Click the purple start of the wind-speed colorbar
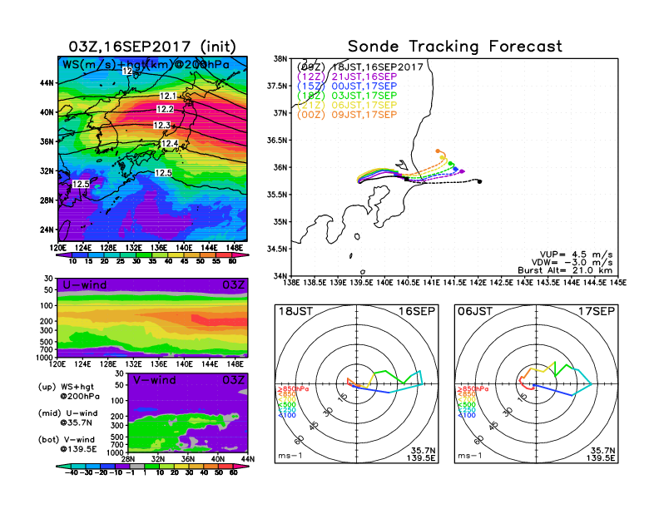This screenshot has height=509, width=659. pos(63,254)
